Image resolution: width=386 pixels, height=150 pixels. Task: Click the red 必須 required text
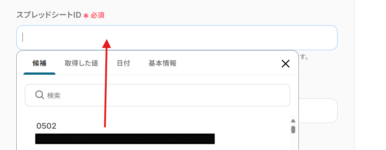[x=97, y=16]
